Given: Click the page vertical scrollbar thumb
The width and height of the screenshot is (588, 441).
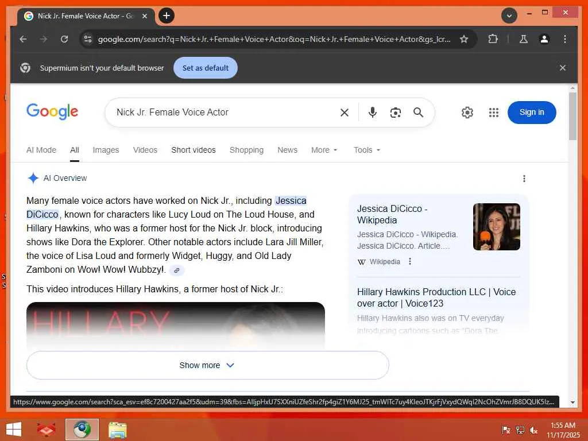Looking at the screenshot, I should pos(572,116).
